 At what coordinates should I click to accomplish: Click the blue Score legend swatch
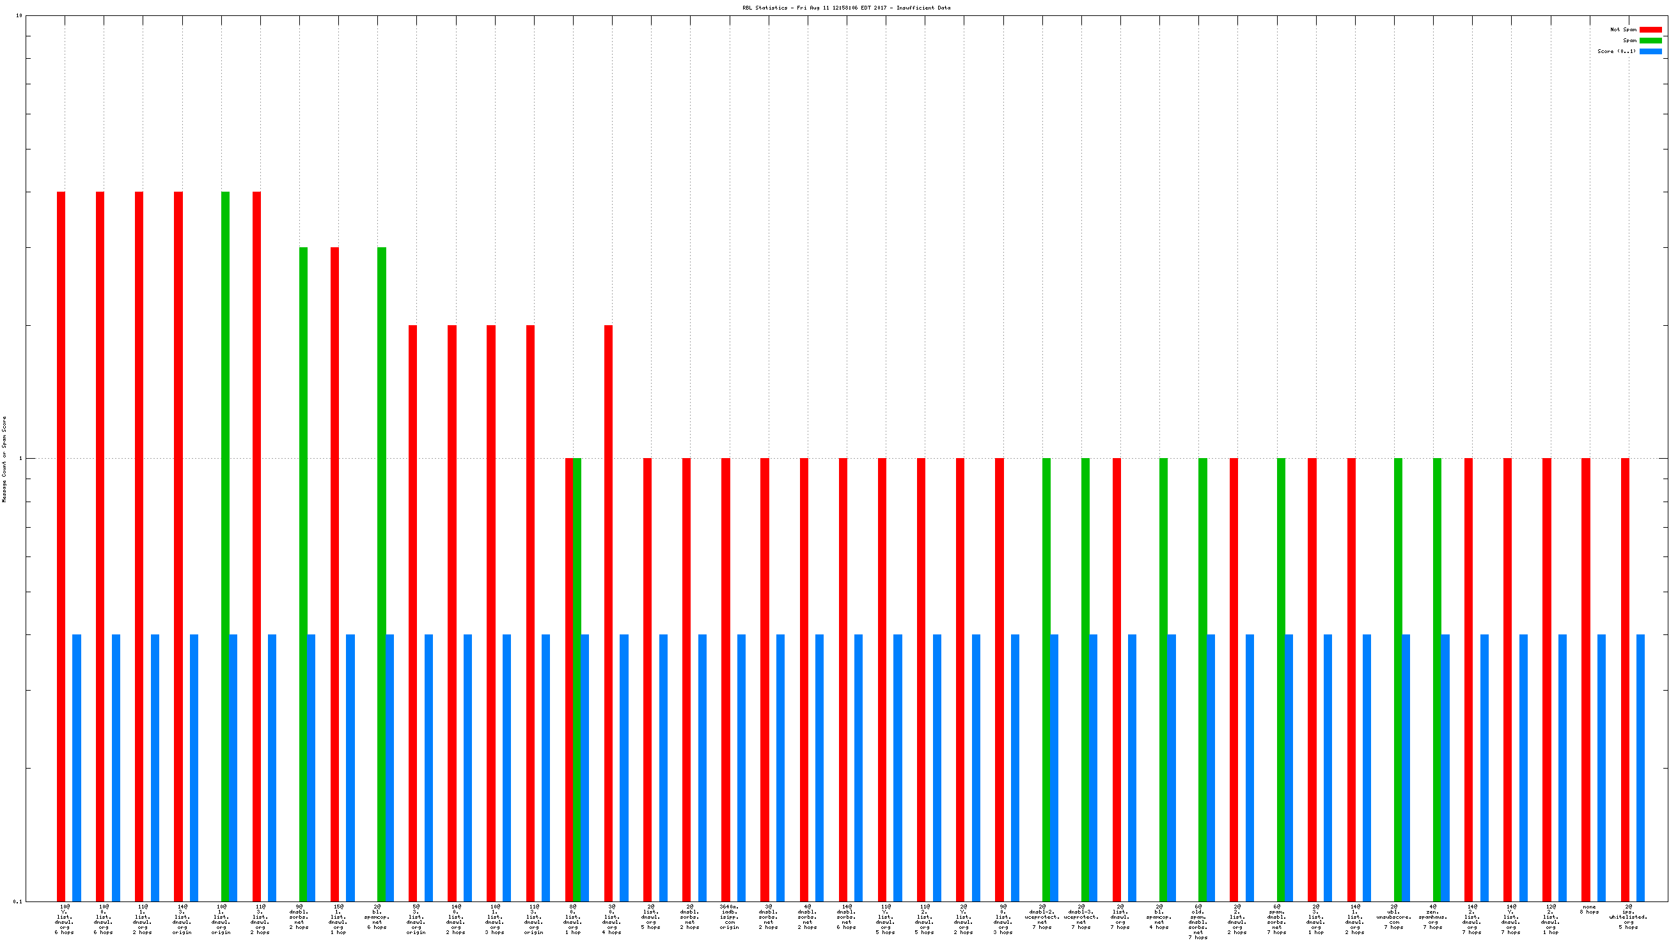(1650, 51)
